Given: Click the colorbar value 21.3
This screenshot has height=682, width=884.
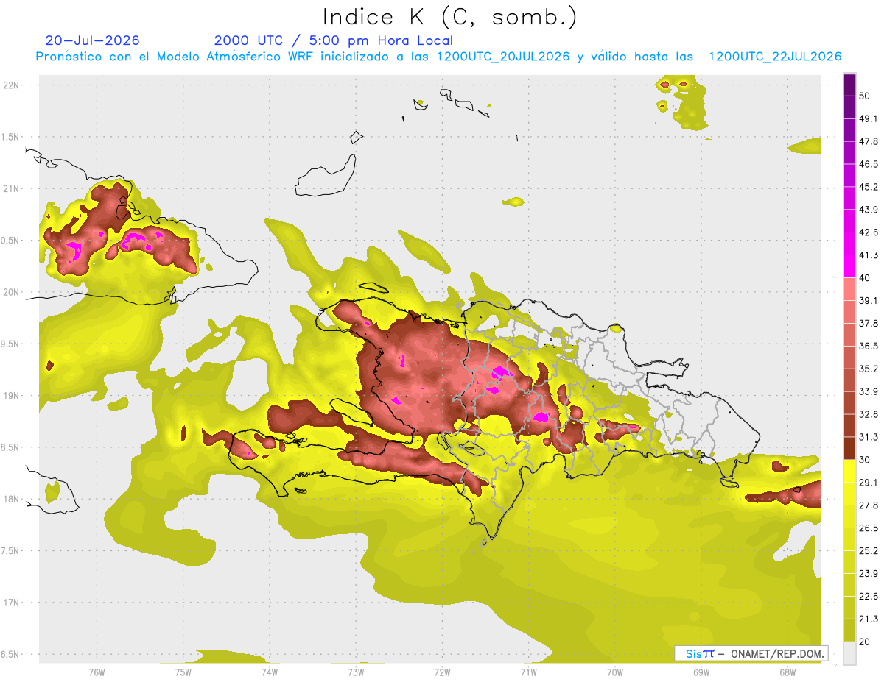Looking at the screenshot, I should click(x=869, y=619).
